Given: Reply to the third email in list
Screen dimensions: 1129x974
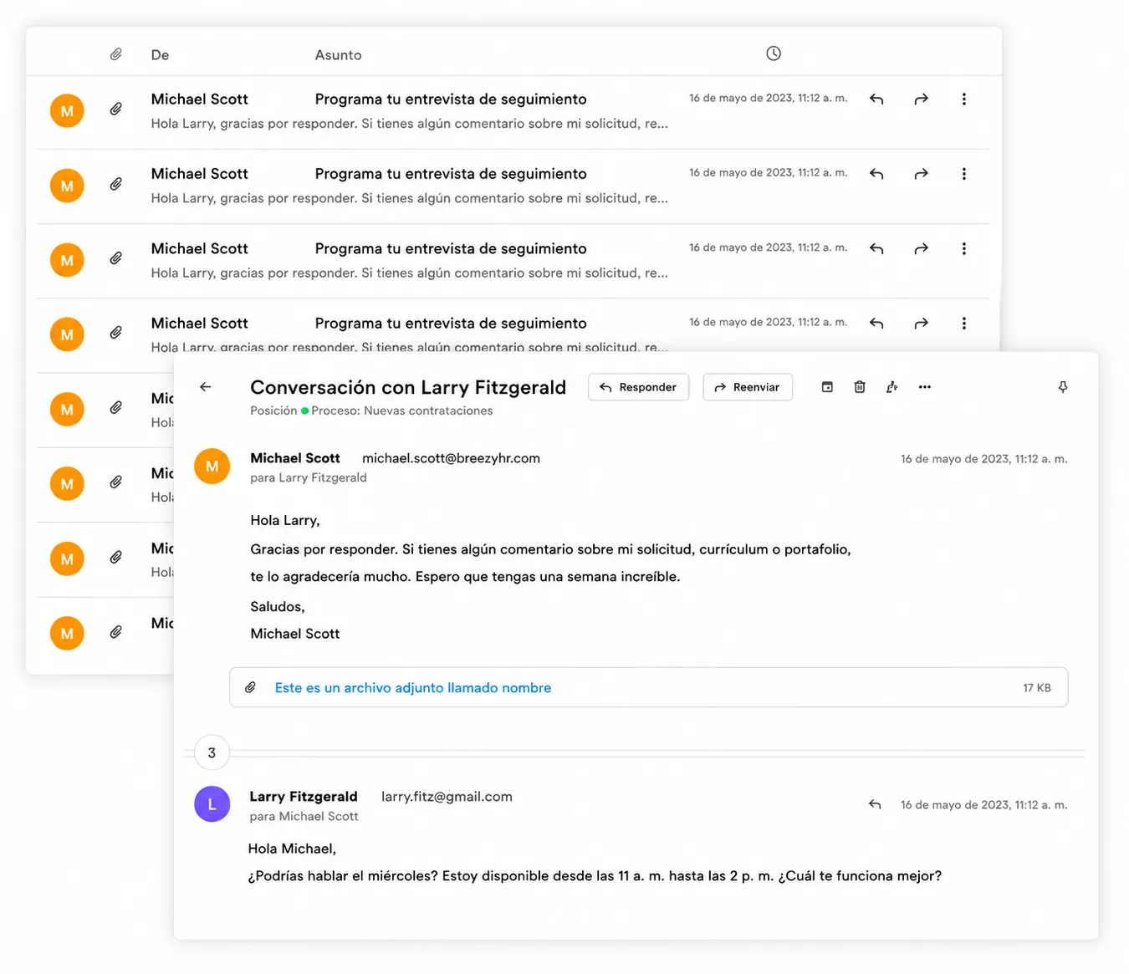Looking at the screenshot, I should click(x=876, y=249).
